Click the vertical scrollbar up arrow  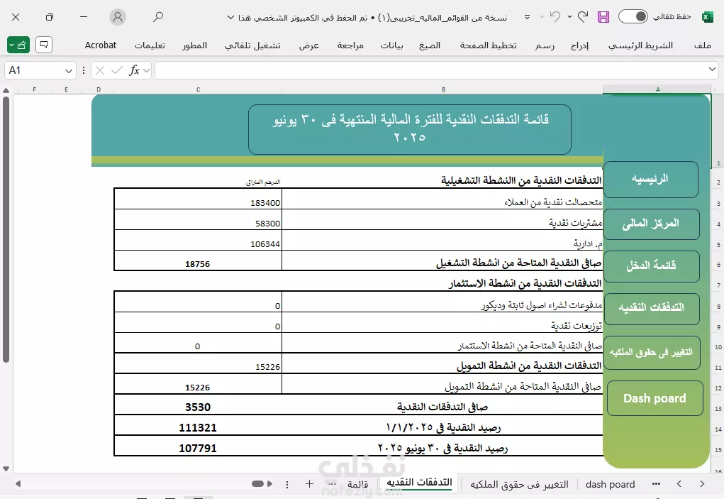(x=6, y=90)
